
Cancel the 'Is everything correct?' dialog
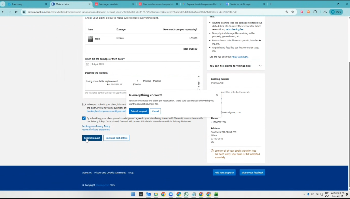pyautogui.click(x=155, y=111)
